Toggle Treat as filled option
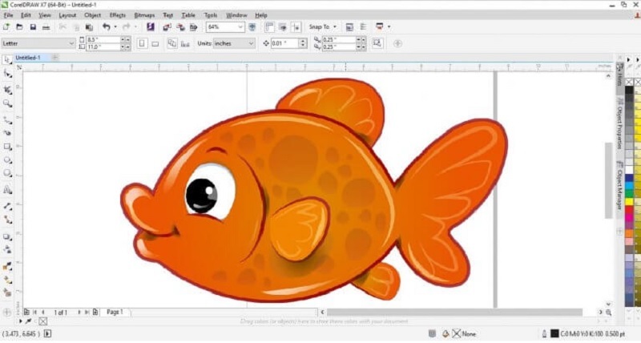 [x=377, y=43]
